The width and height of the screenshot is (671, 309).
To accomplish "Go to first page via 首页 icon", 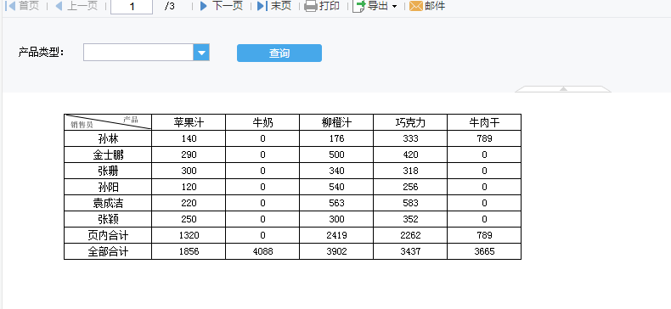I will tap(9, 6).
